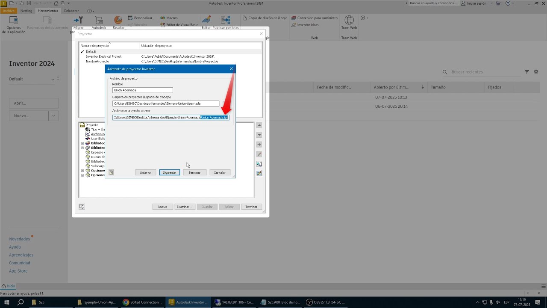Click the Migrar tool icon

pyautogui.click(x=78, y=20)
